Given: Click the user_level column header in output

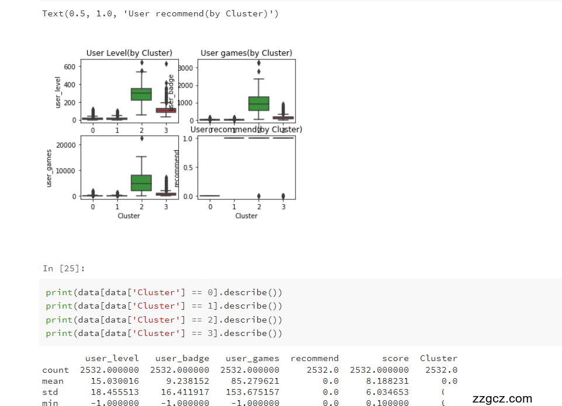Looking at the screenshot, I should [x=112, y=358].
